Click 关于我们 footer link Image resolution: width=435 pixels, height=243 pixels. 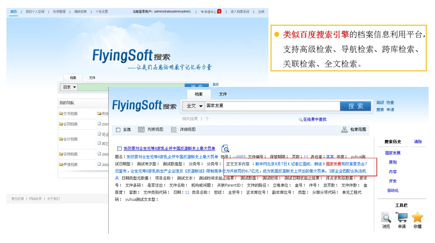pos(53,199)
